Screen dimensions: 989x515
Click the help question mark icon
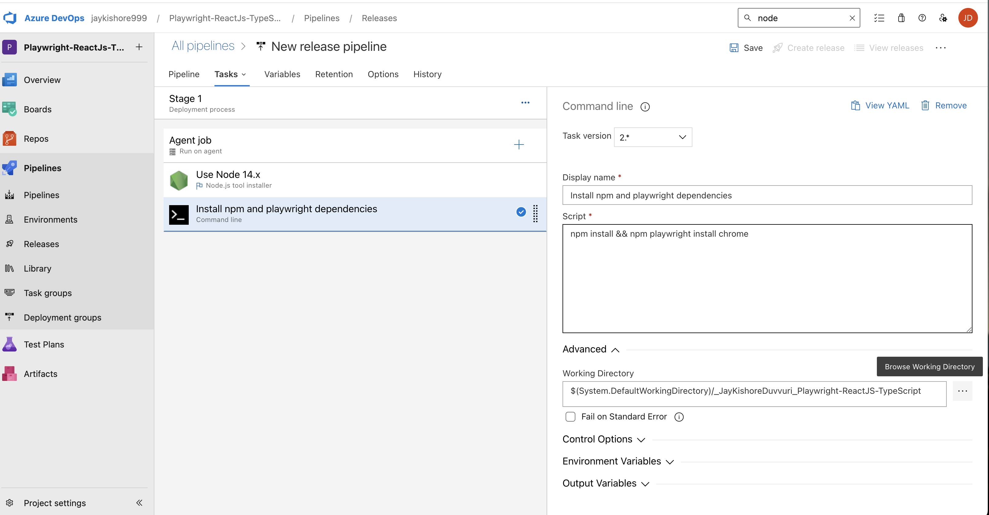(922, 18)
